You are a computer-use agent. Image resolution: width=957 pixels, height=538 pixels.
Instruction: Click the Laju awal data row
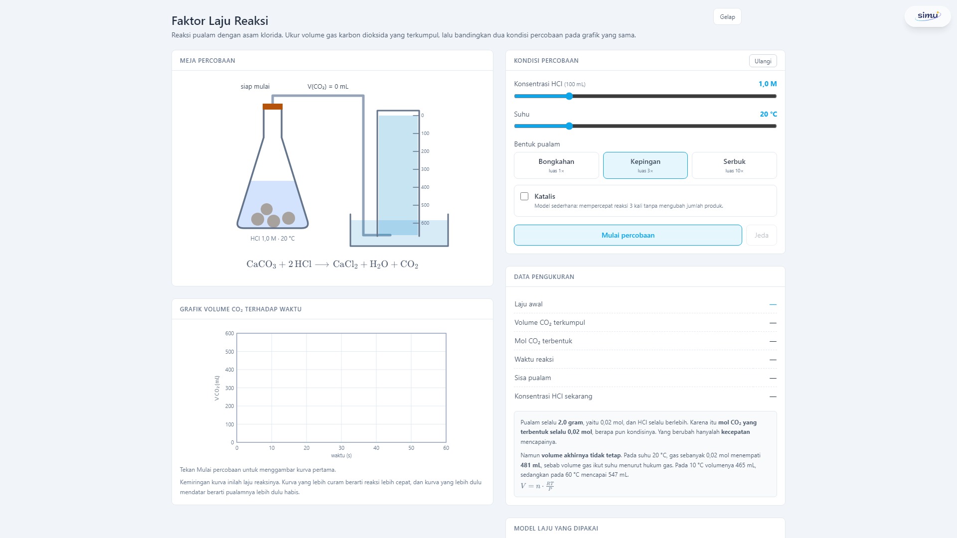(645, 304)
